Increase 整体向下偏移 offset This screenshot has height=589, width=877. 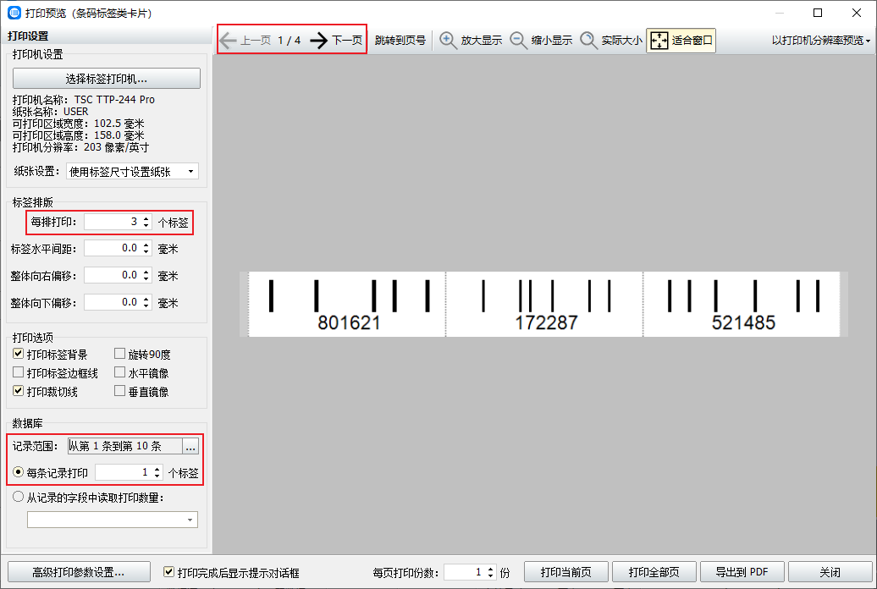tap(146, 299)
